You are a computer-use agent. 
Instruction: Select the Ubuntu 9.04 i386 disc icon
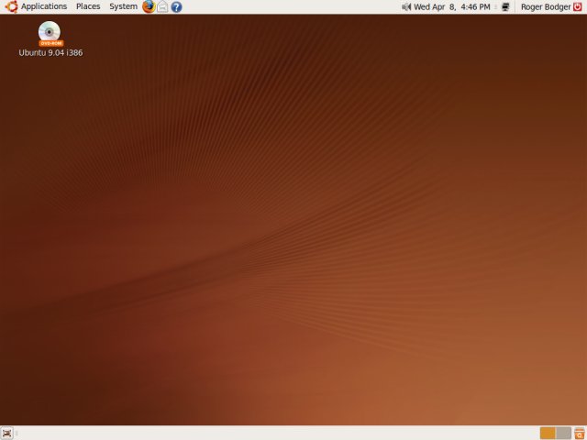(50, 33)
